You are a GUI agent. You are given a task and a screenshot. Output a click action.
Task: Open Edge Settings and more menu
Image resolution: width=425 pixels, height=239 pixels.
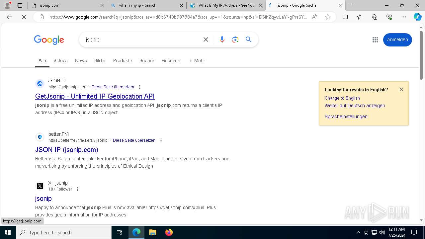tap(404, 17)
